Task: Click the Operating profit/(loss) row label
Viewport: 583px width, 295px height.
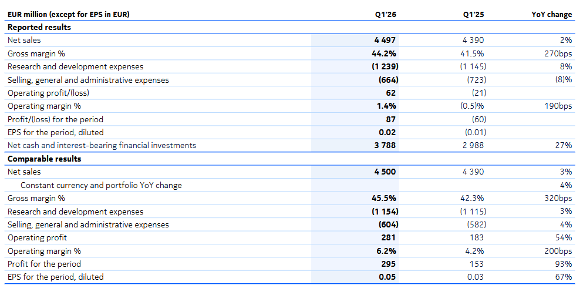Action: tap(48, 93)
